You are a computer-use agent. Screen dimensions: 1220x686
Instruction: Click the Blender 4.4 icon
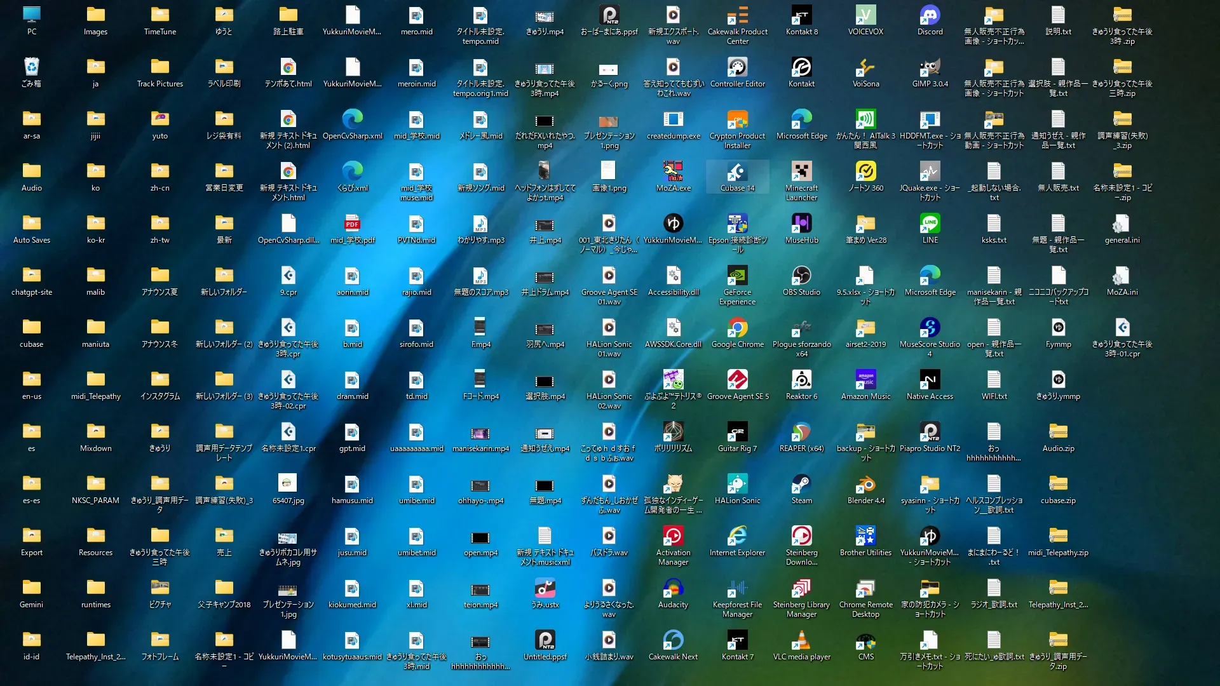click(865, 485)
